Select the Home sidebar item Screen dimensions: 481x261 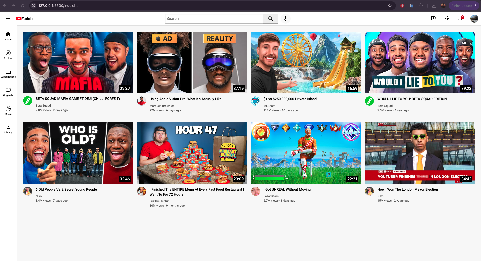[x=8, y=36]
